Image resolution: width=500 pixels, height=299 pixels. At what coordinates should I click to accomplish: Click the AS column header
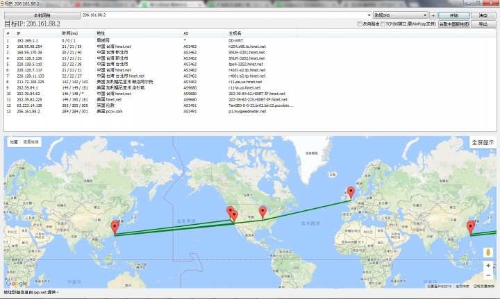[204, 33]
